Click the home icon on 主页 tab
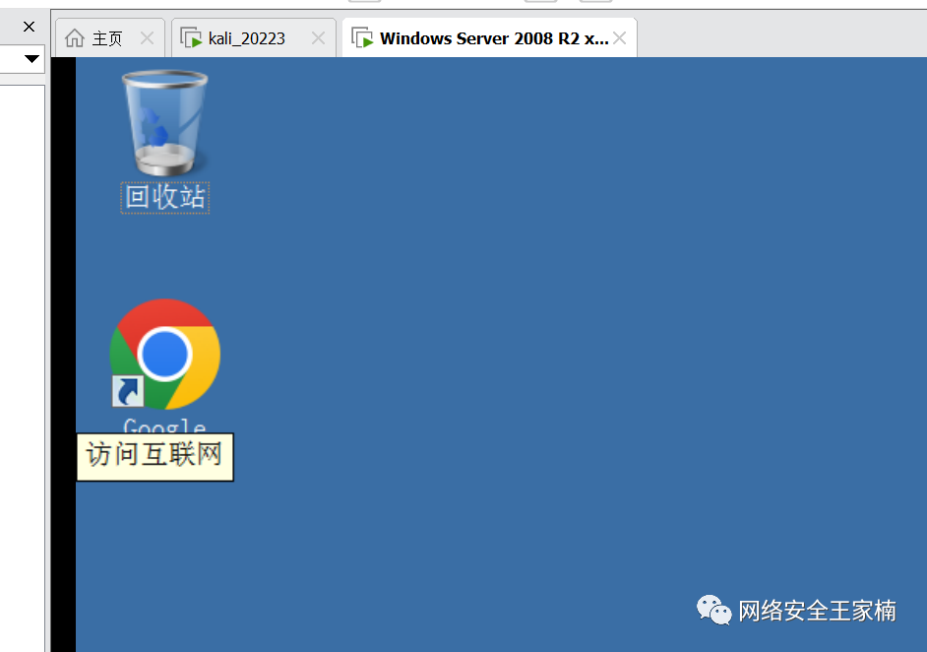927x652 pixels. (75, 37)
